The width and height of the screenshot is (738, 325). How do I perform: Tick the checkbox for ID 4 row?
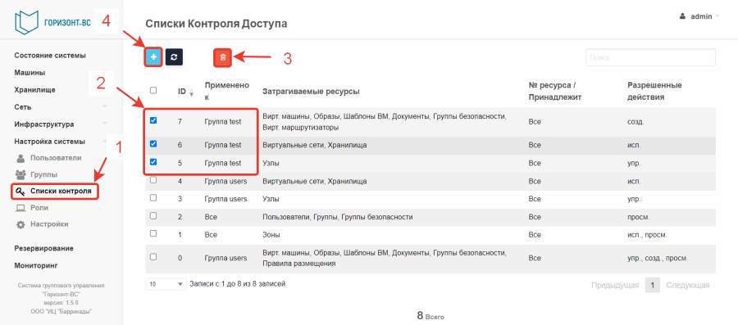coord(153,180)
